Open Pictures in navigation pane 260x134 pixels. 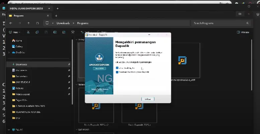(18, 88)
